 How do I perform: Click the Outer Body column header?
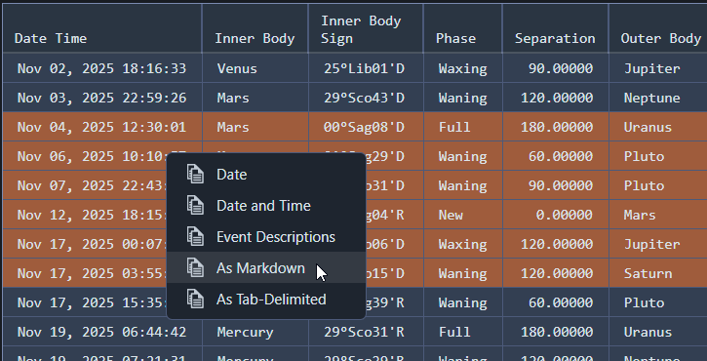click(x=658, y=28)
